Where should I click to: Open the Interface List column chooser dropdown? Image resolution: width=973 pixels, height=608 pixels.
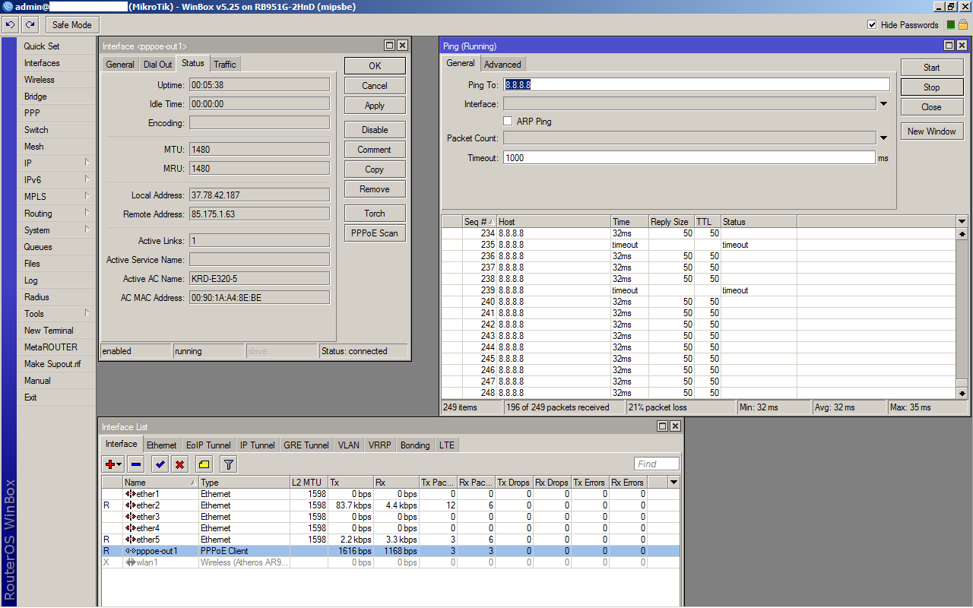pyautogui.click(x=673, y=483)
